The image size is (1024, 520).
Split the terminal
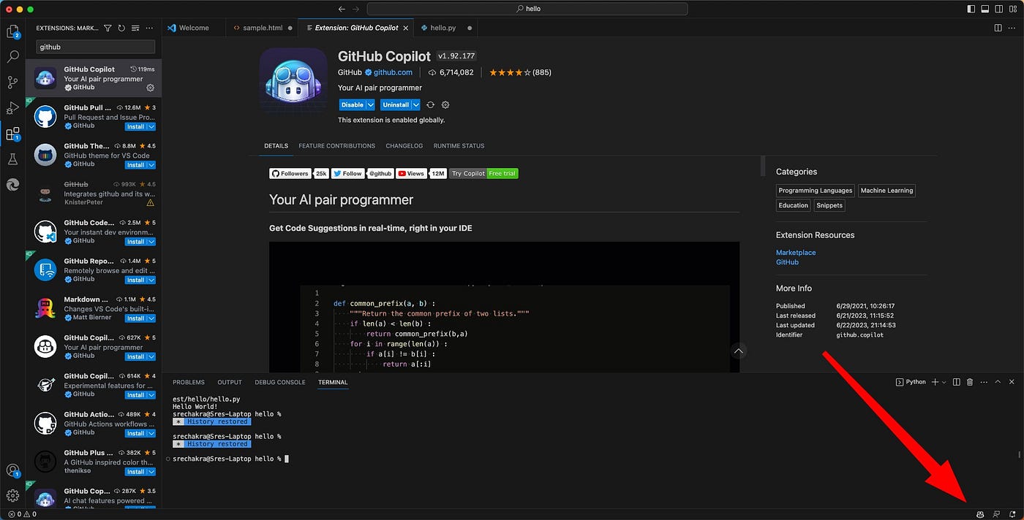coord(956,382)
